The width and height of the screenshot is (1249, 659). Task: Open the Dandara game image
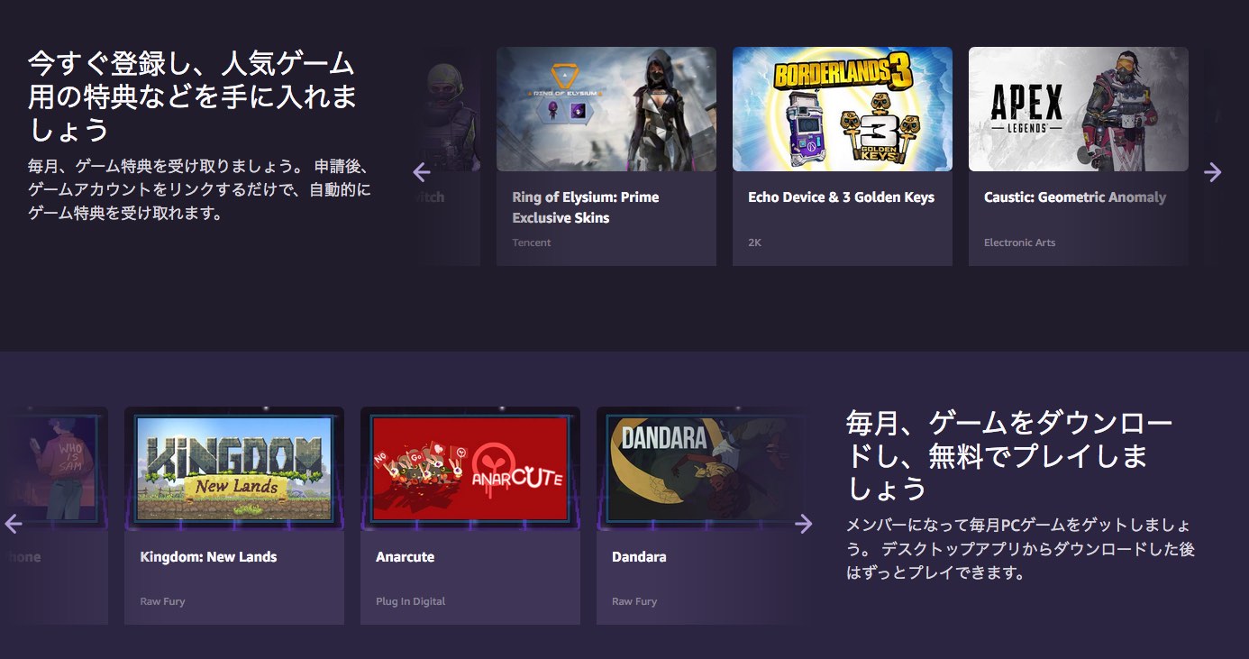pos(707,469)
